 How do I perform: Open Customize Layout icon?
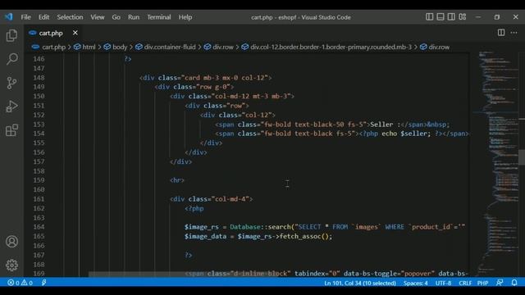(x=463, y=16)
